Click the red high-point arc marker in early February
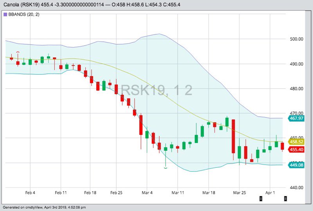Image resolution: width=313 pixels, height=211 pixels. click(18, 52)
